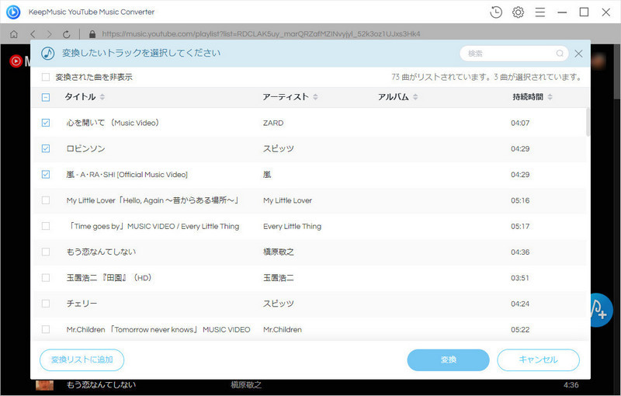Click the 05:17 duration cell
621x396 pixels.
520,227
